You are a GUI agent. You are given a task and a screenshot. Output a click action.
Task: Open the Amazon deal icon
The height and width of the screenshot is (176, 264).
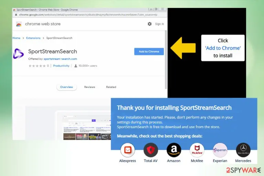(174, 150)
